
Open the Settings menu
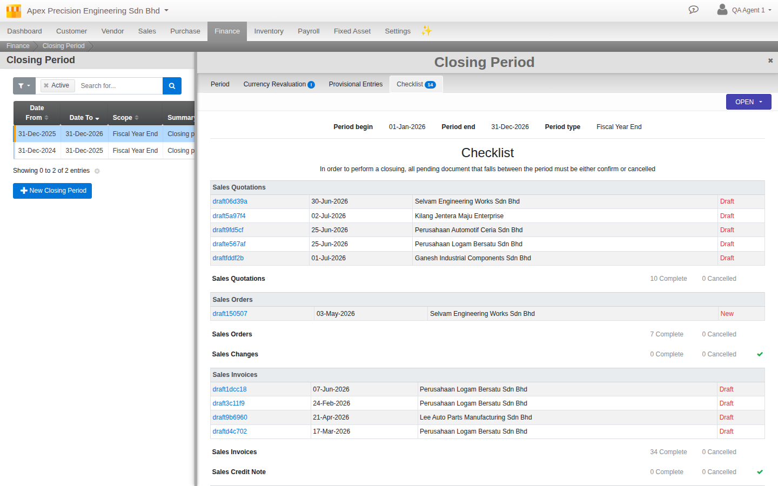pos(398,31)
